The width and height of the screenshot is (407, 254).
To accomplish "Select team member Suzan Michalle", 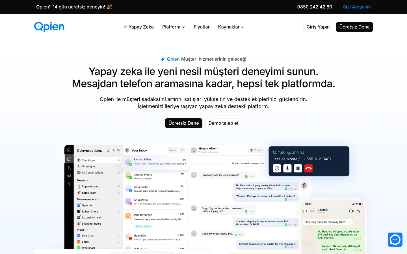I will pos(98,218).
